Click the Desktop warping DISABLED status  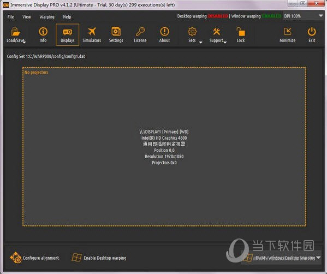point(203,16)
